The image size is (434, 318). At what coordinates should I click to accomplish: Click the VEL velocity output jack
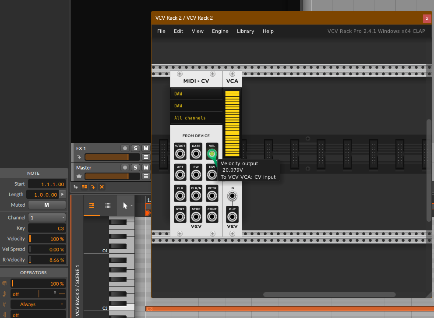212,154
